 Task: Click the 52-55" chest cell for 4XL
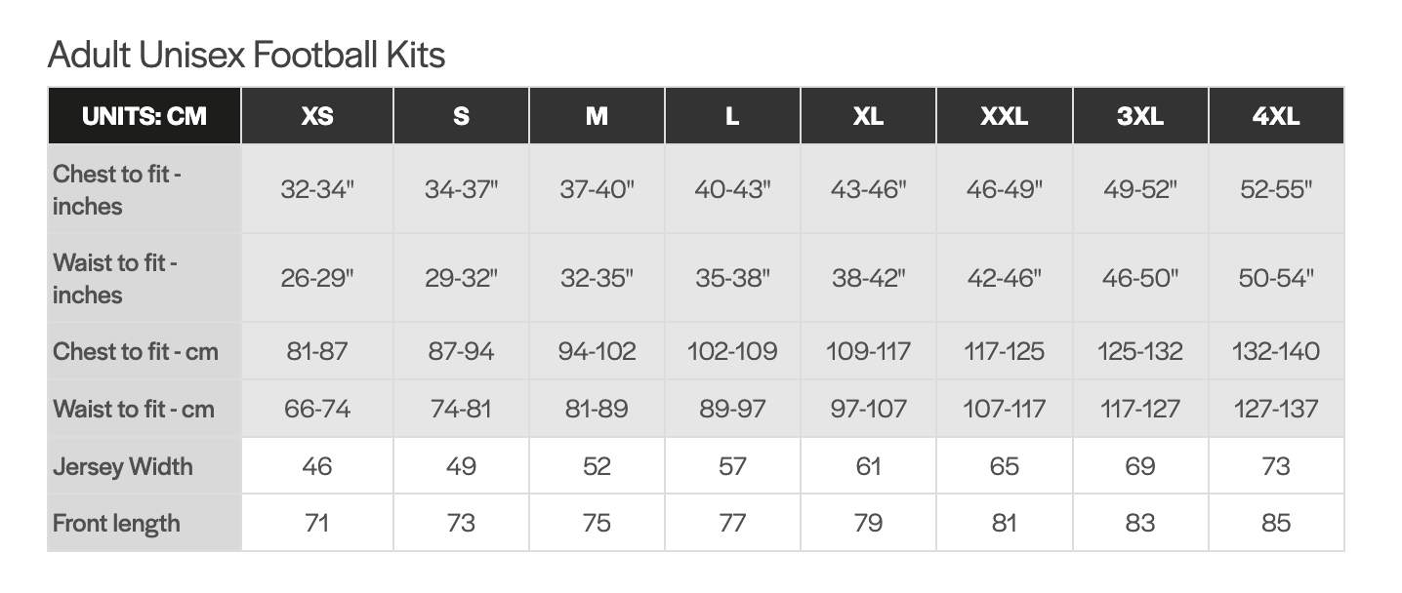[x=1275, y=190]
